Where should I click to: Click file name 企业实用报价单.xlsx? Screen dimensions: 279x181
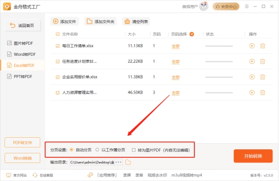pyautogui.click(x=80, y=77)
